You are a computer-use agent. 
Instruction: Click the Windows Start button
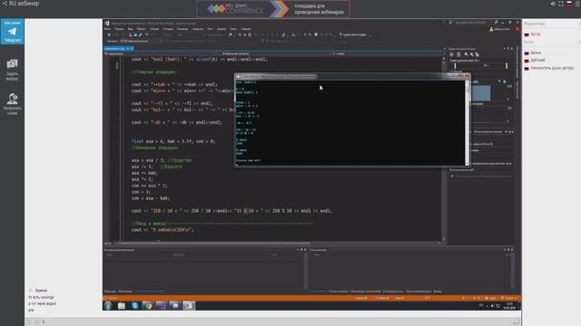108,305
